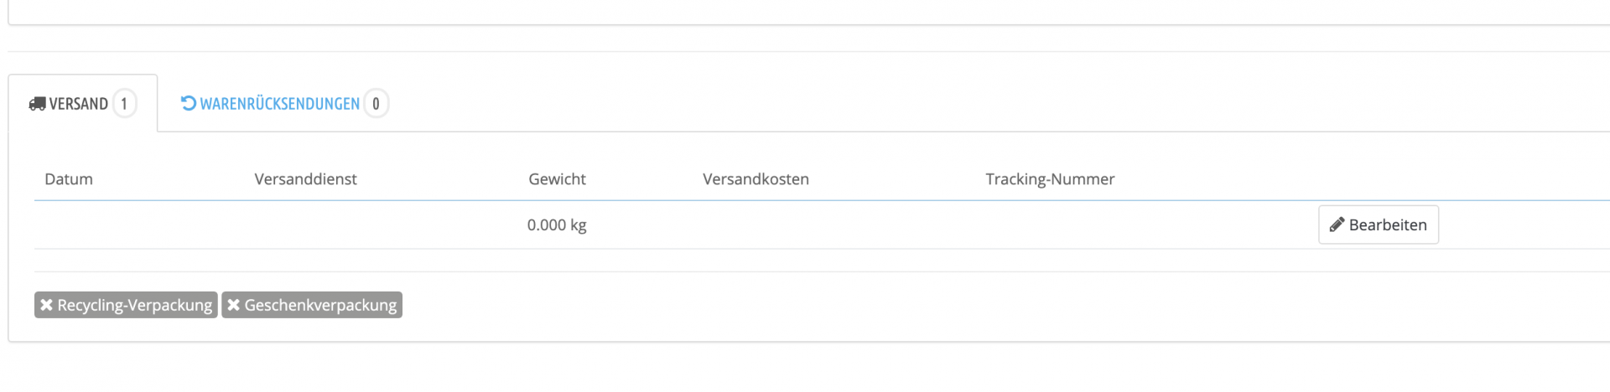Click the truck icon on Versand tab
Screen dimensions: 1610x392
37,104
